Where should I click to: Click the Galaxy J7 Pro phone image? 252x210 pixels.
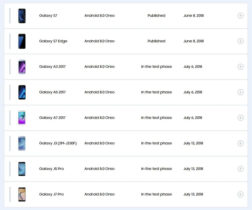tap(22, 194)
